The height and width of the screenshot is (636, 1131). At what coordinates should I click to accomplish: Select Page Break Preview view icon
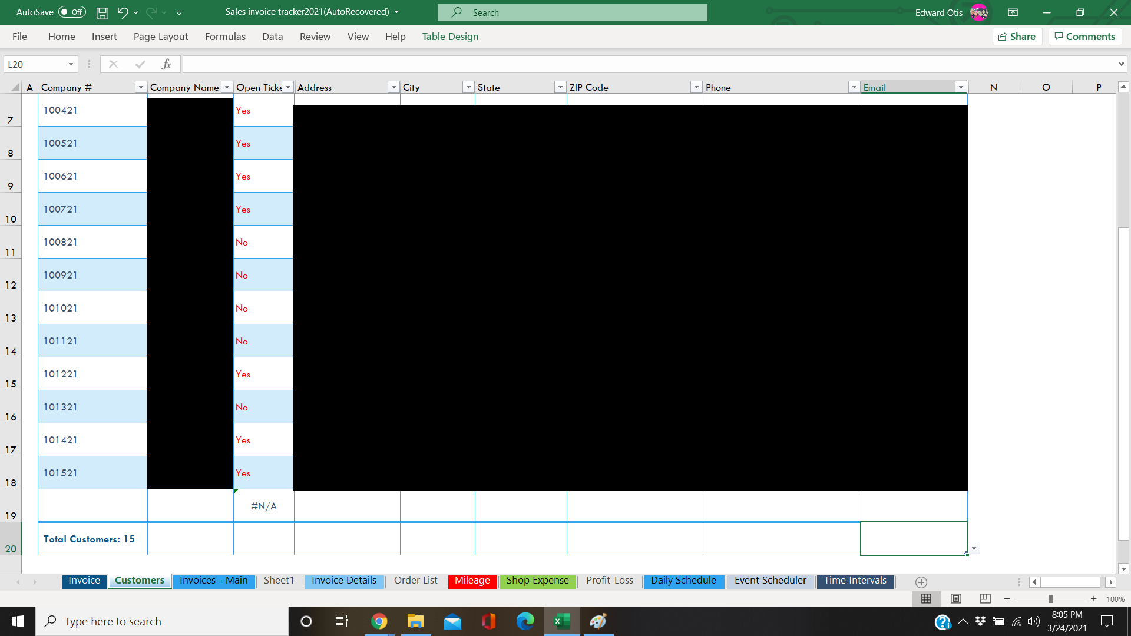(x=985, y=599)
